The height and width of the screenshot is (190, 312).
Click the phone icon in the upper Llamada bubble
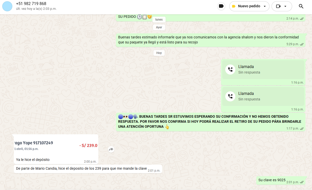[x=230, y=70]
